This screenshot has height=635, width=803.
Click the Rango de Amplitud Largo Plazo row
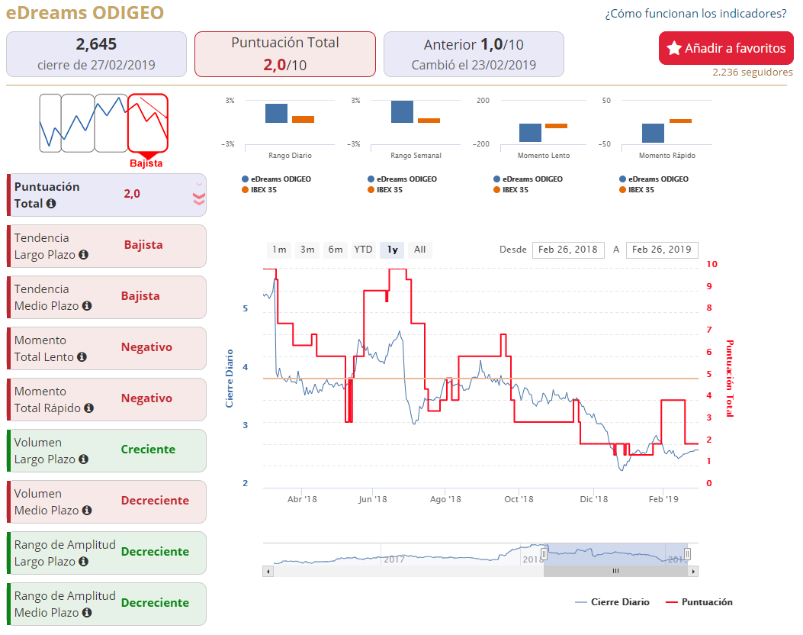[107, 553]
